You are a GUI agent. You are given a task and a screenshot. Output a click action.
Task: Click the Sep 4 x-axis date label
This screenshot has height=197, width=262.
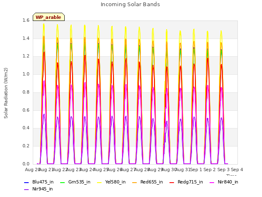coord(237,170)
